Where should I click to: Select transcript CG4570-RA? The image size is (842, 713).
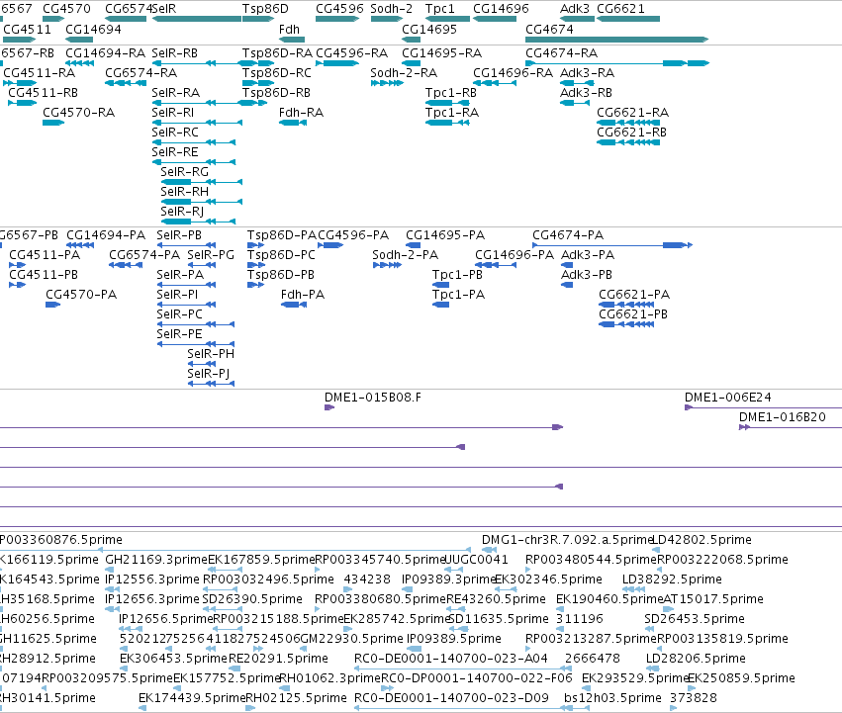(78, 113)
